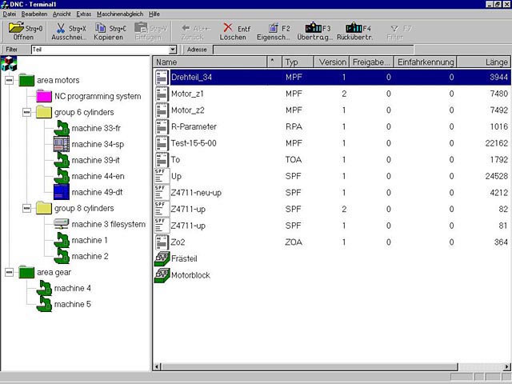
Task: Click the machine 33-fr machine icon
Action: [x=62, y=128]
